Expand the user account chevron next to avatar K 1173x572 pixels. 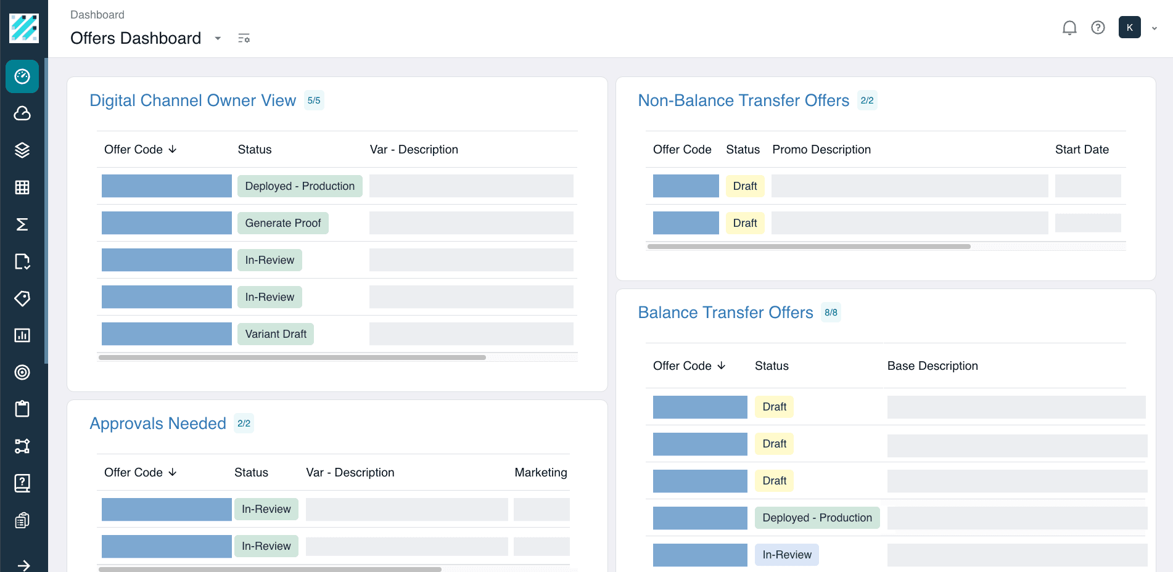tap(1154, 28)
